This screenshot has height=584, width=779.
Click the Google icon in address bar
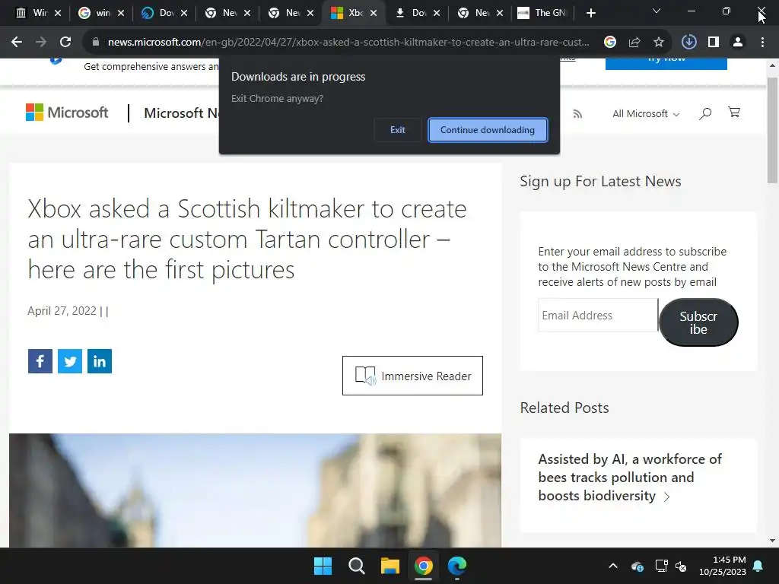609,43
